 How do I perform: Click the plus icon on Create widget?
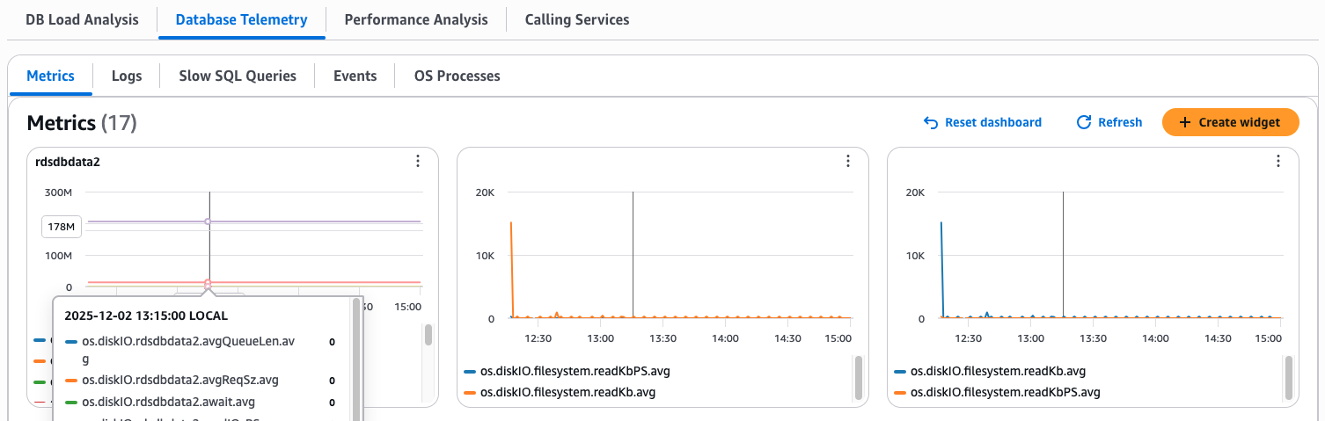point(1184,123)
